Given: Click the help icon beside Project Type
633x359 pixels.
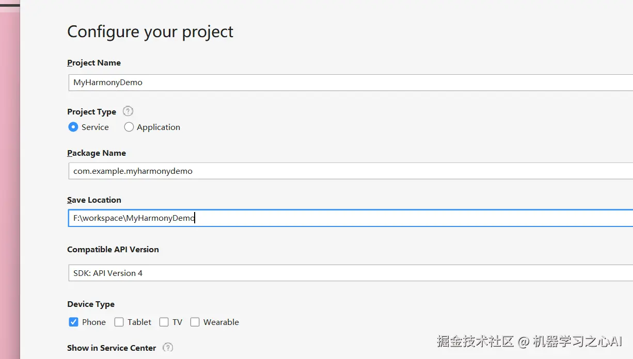Looking at the screenshot, I should coord(128,111).
